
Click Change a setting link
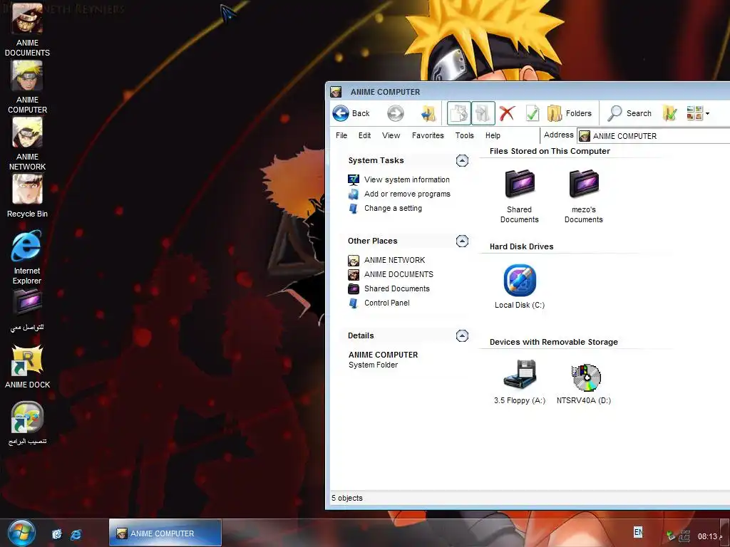click(x=385, y=209)
